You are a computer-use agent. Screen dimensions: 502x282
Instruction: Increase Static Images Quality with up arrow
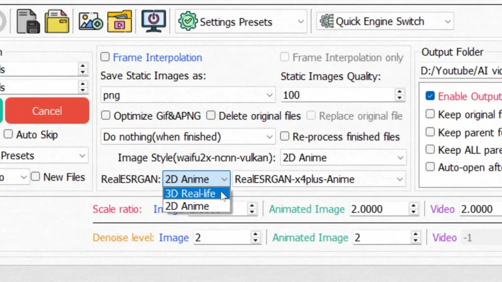(399, 92)
